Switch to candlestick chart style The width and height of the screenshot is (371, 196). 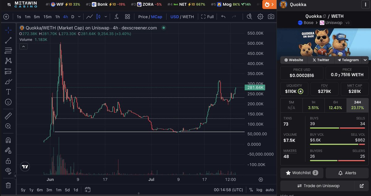click(x=99, y=17)
